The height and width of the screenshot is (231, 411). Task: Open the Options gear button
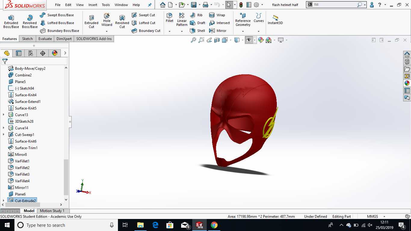point(256,5)
